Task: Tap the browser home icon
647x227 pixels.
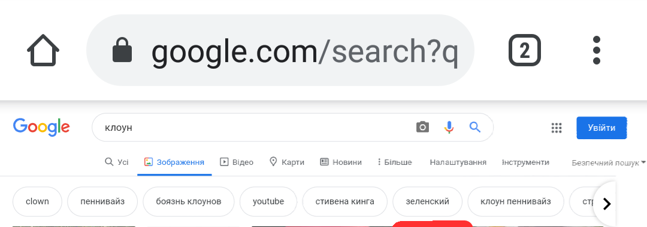Action: point(43,51)
